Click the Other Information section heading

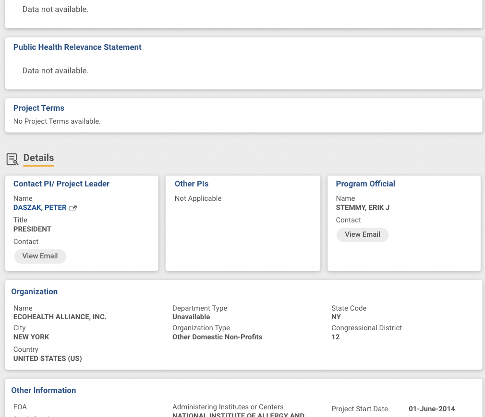coord(44,390)
